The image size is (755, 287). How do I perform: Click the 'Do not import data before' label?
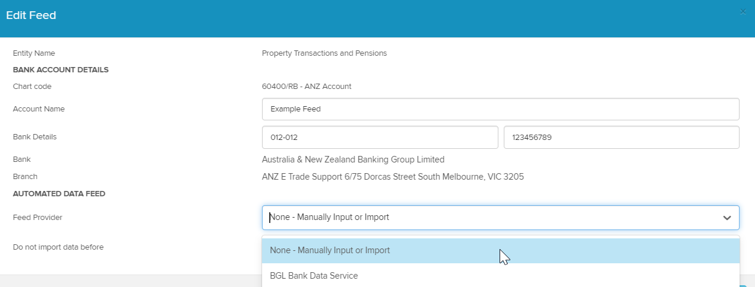pyautogui.click(x=58, y=247)
